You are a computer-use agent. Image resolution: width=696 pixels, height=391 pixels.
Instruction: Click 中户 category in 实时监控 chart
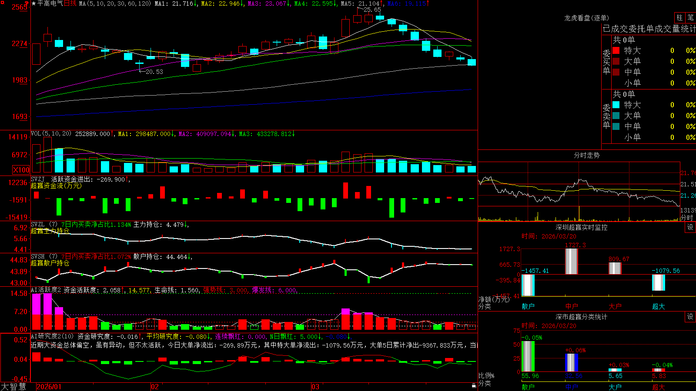coord(572,306)
